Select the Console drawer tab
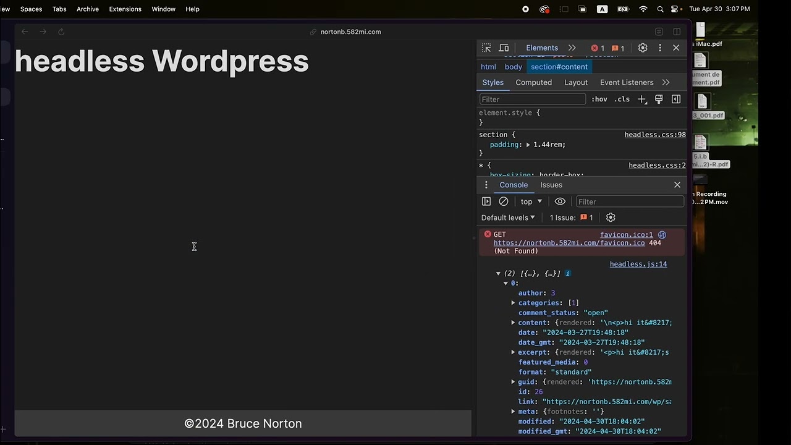Screen dimensions: 791x445 (x=514, y=185)
